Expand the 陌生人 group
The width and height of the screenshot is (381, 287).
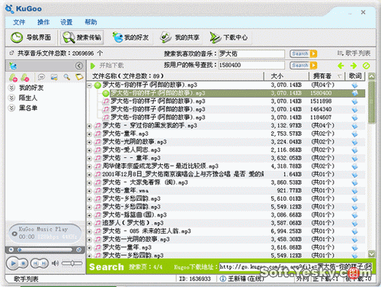pyautogui.click(x=11, y=98)
